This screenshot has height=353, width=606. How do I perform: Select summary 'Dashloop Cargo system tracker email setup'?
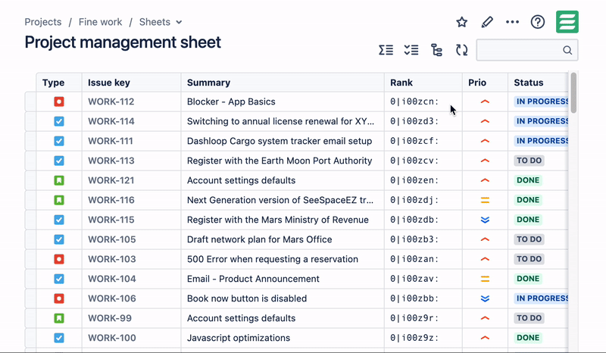pos(280,141)
